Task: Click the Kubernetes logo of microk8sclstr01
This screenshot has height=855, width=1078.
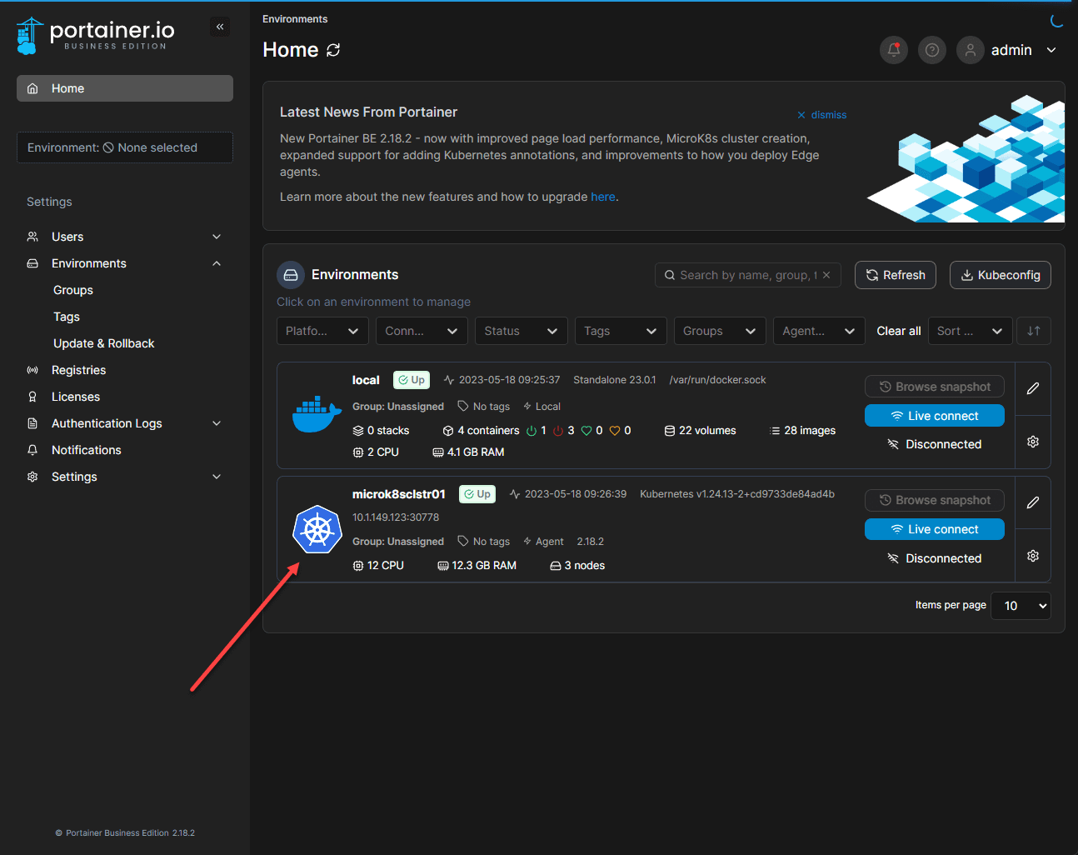Action: (317, 529)
